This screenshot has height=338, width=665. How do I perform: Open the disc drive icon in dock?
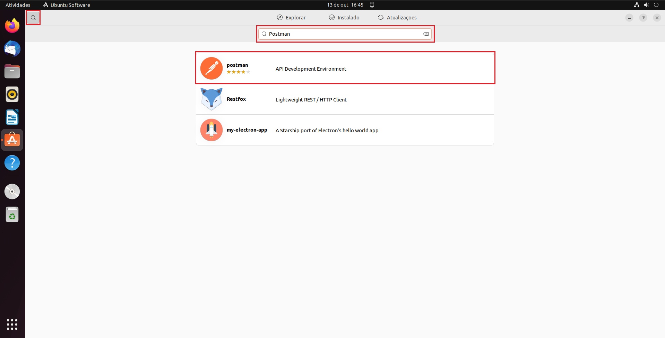tap(12, 192)
